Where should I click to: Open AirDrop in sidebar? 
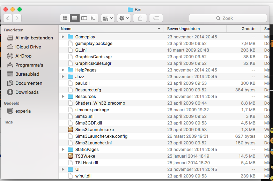click(x=19, y=56)
